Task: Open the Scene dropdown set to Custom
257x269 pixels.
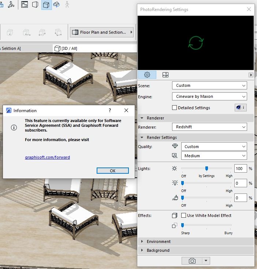Action: [x=209, y=85]
